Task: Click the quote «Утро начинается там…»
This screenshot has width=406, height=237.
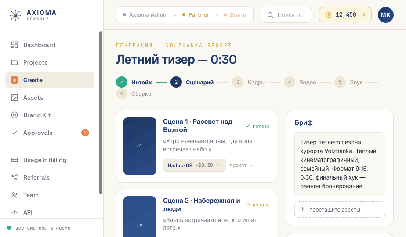Action: click(x=208, y=145)
